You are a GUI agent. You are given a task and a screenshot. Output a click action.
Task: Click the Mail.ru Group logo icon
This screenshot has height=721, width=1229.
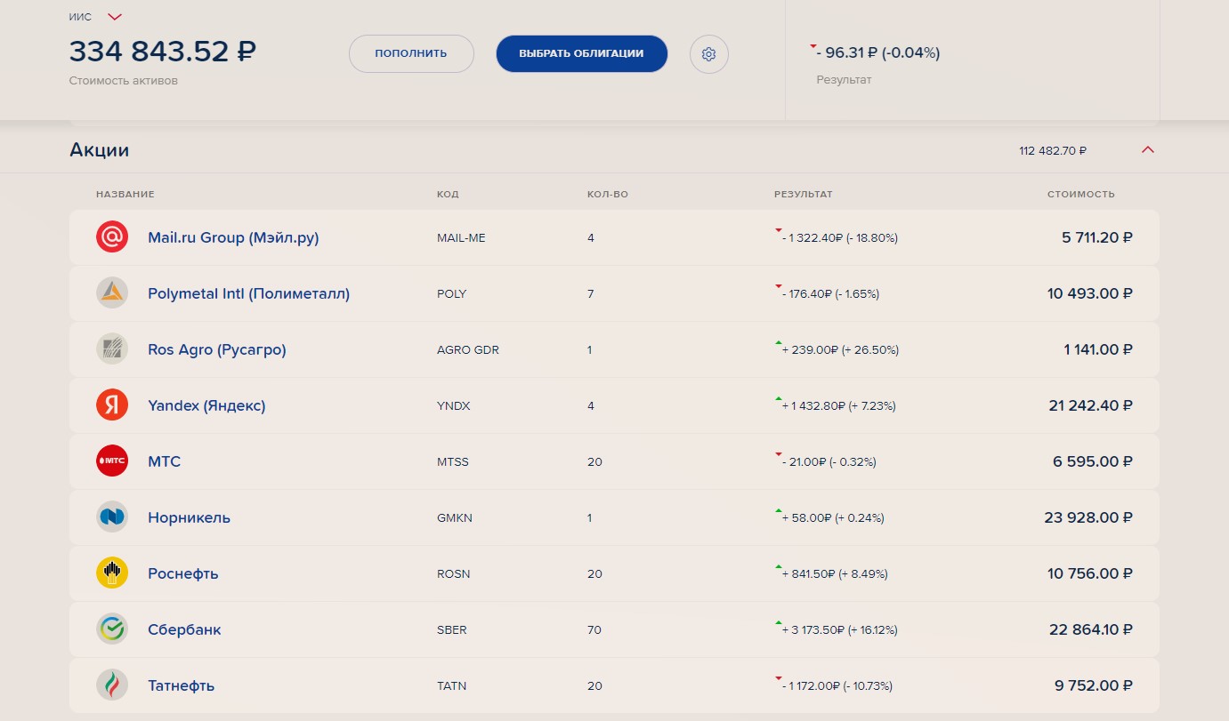pos(112,237)
